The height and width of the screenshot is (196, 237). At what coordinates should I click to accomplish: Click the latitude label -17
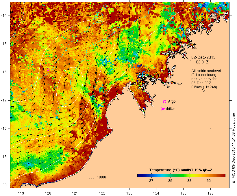(x=4, y=100)
